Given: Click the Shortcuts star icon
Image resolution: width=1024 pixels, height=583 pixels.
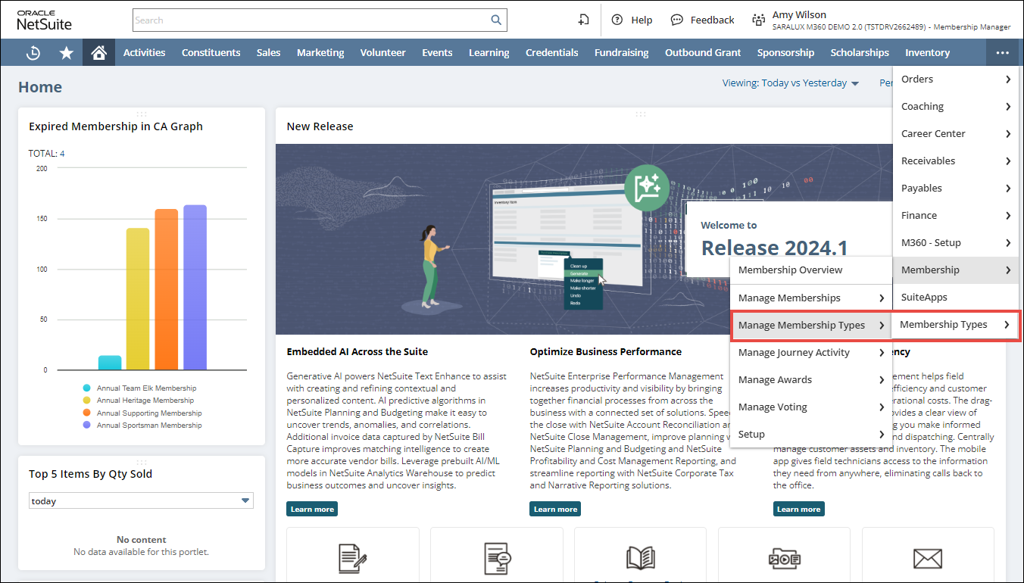Looking at the screenshot, I should pos(67,53).
